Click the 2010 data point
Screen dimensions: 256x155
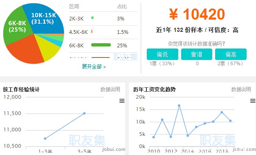(x=154, y=137)
